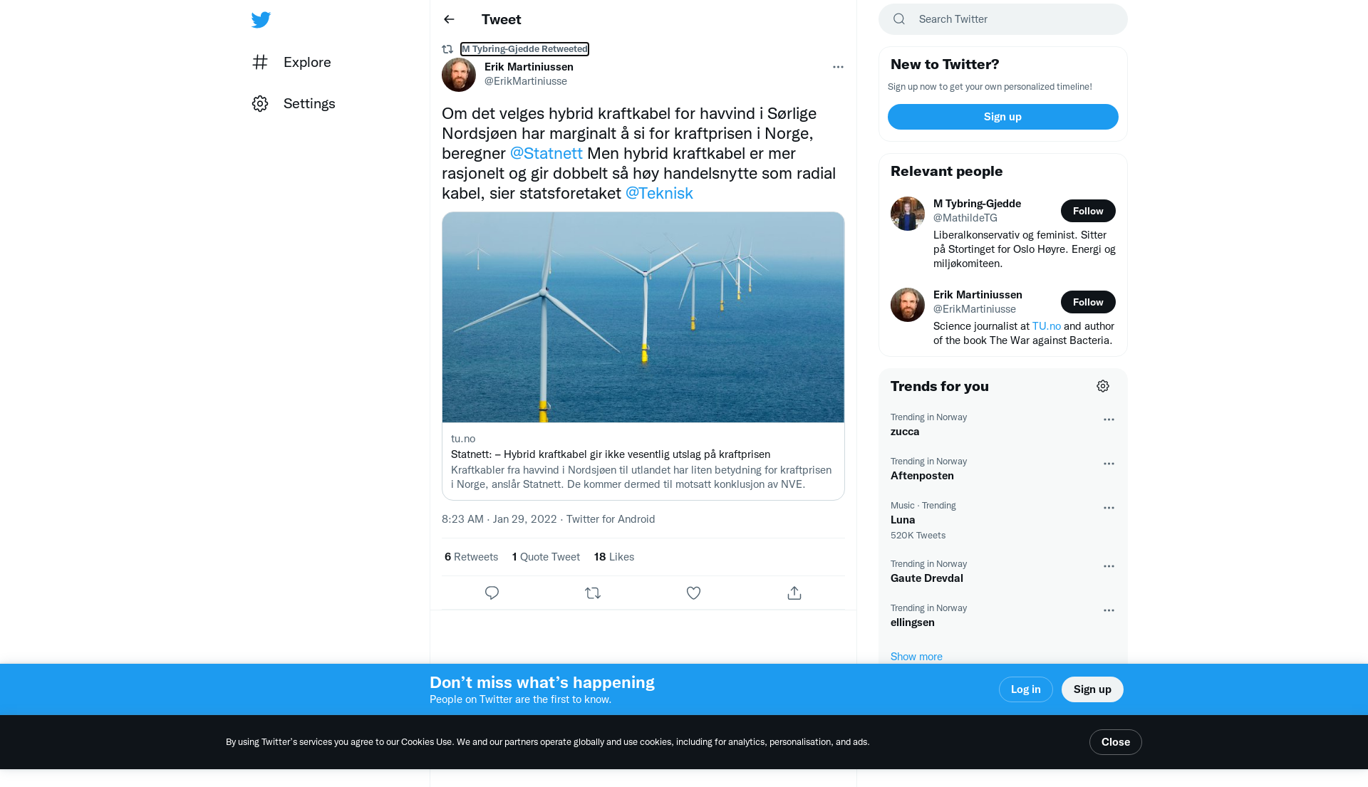View the 1 Quote Tweet
The height and width of the screenshot is (787, 1368).
click(x=546, y=557)
